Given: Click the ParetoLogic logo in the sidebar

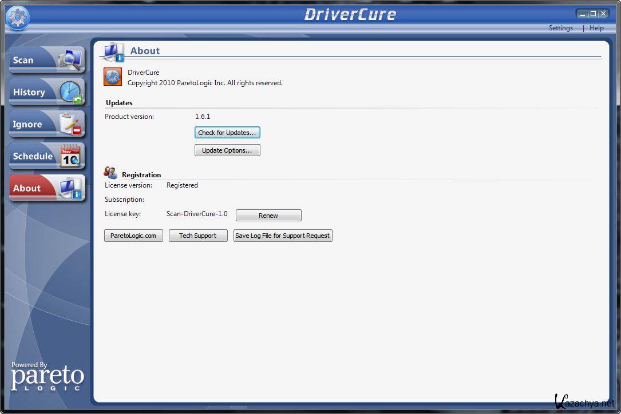Looking at the screenshot, I should click(x=48, y=377).
